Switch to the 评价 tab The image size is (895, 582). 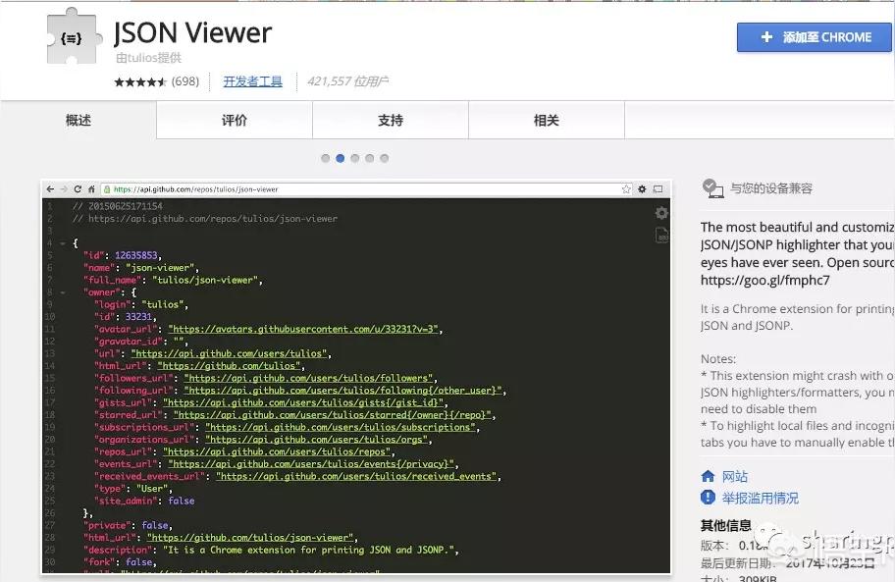pos(235,121)
